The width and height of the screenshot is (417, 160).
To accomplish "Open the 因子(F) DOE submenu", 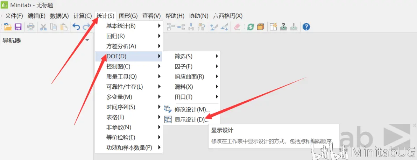I will (191, 66).
